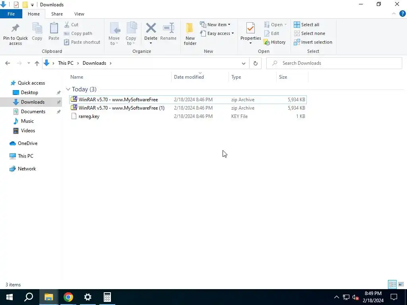This screenshot has width=407, height=305.
Task: Click the Search Downloads field
Action: pyautogui.click(x=334, y=63)
